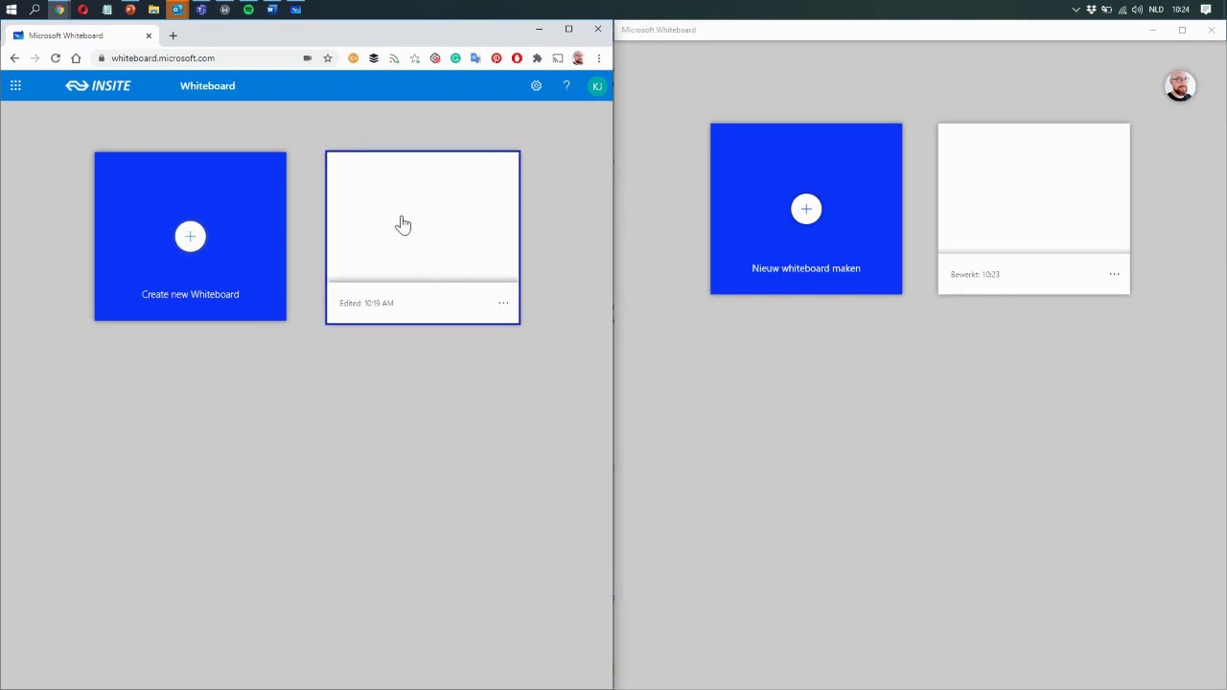Open a new Chrome tab
The width and height of the screenshot is (1227, 690).
pyautogui.click(x=173, y=35)
